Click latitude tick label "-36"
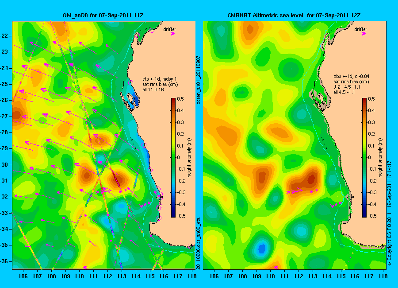 click(5, 261)
